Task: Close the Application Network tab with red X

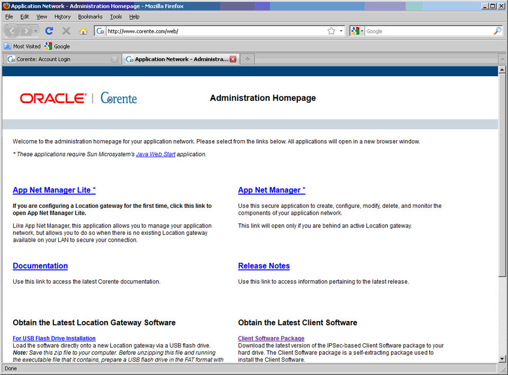Action: pyautogui.click(x=233, y=59)
